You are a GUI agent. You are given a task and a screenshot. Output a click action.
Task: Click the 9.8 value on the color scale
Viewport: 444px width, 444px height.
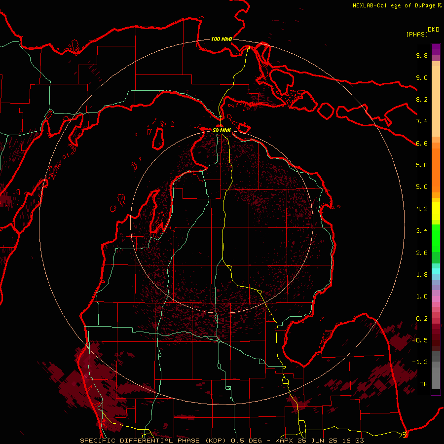[x=422, y=55]
